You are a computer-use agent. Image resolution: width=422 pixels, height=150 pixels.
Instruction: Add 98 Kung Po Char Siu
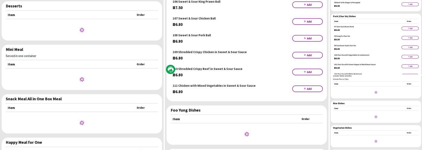click(x=410, y=38)
